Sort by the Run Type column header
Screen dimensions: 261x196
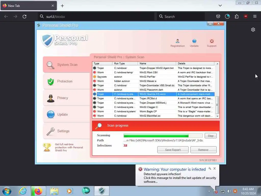(125, 64)
